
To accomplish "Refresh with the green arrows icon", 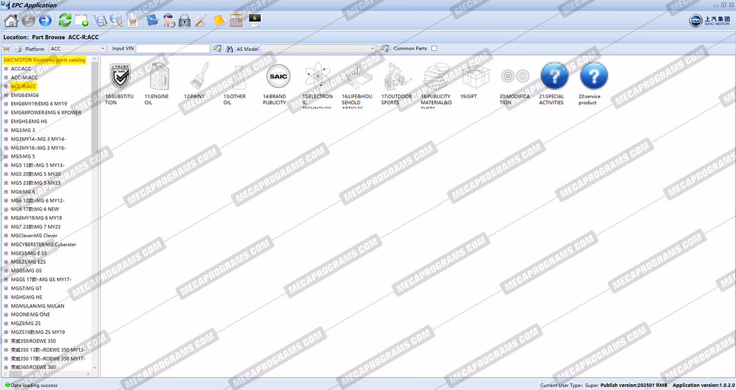I will tap(65, 20).
